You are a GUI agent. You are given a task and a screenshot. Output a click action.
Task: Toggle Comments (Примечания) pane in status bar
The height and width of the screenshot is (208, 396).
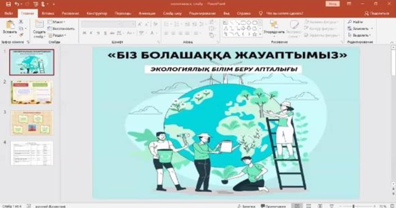(x=270, y=206)
